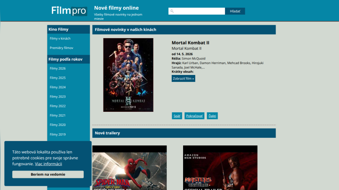This screenshot has width=339, height=190.
Task: Open Viac informácií cookie link
Action: tap(48, 164)
